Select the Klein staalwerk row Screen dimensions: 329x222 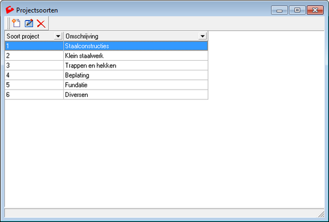[x=106, y=55]
